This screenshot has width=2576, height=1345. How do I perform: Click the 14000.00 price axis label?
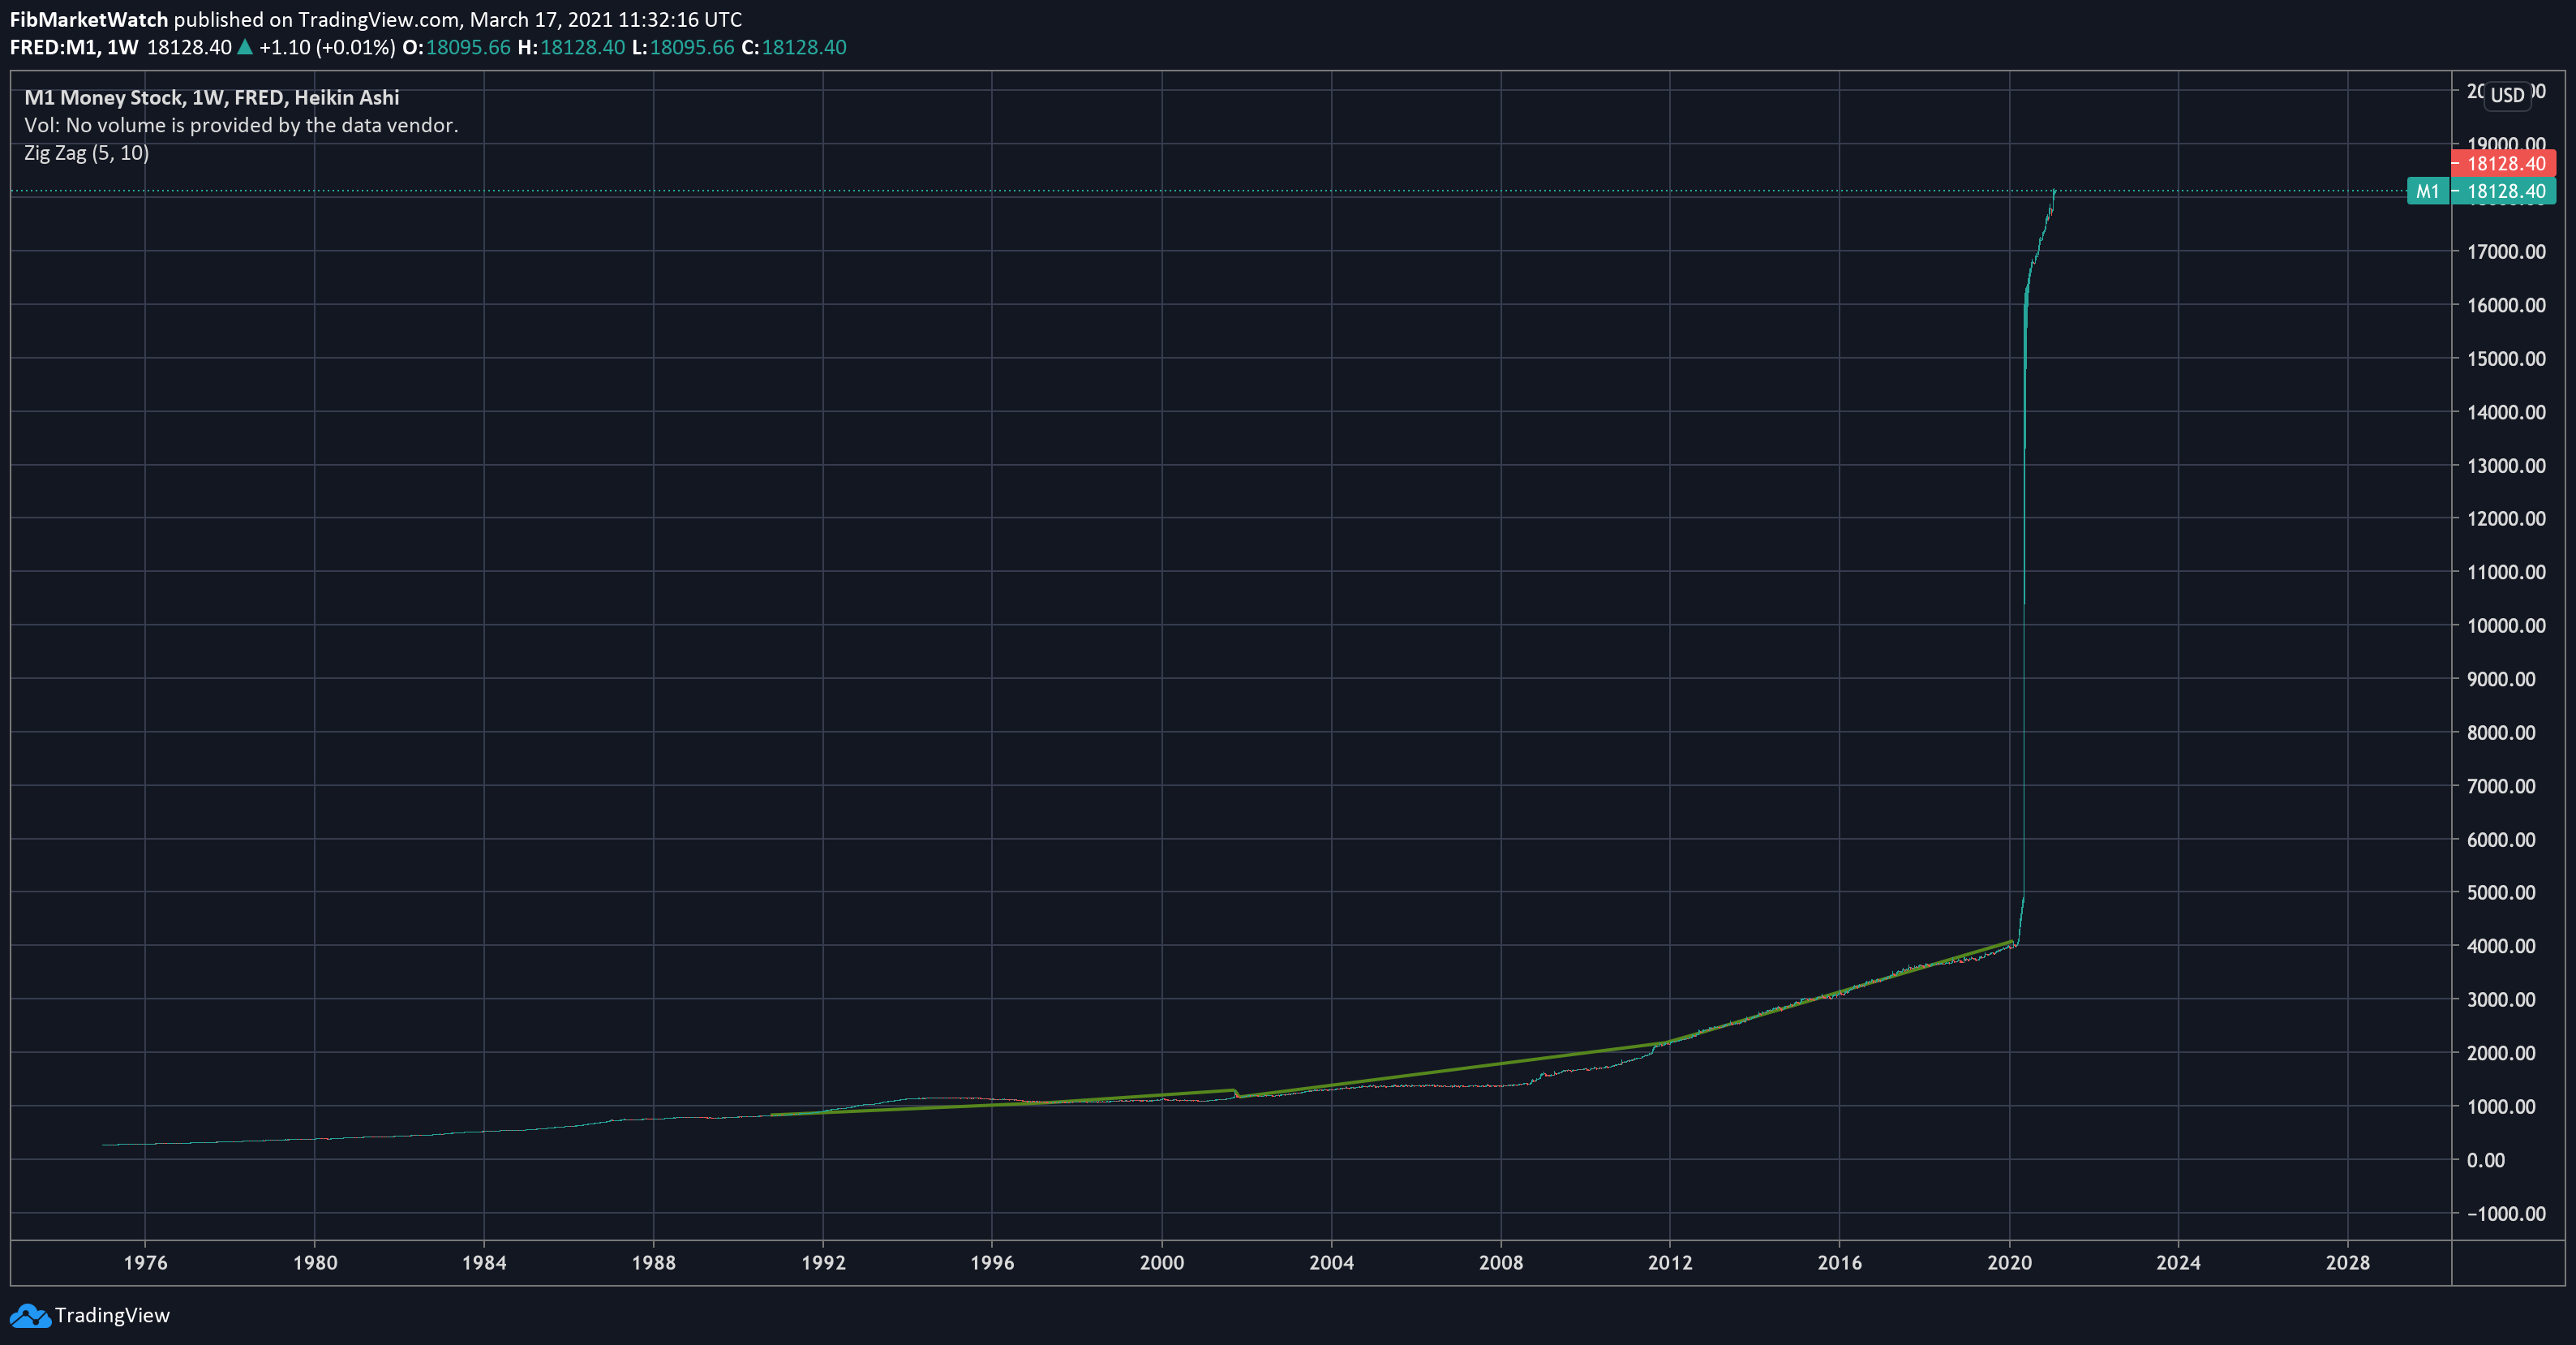[x=2506, y=412]
